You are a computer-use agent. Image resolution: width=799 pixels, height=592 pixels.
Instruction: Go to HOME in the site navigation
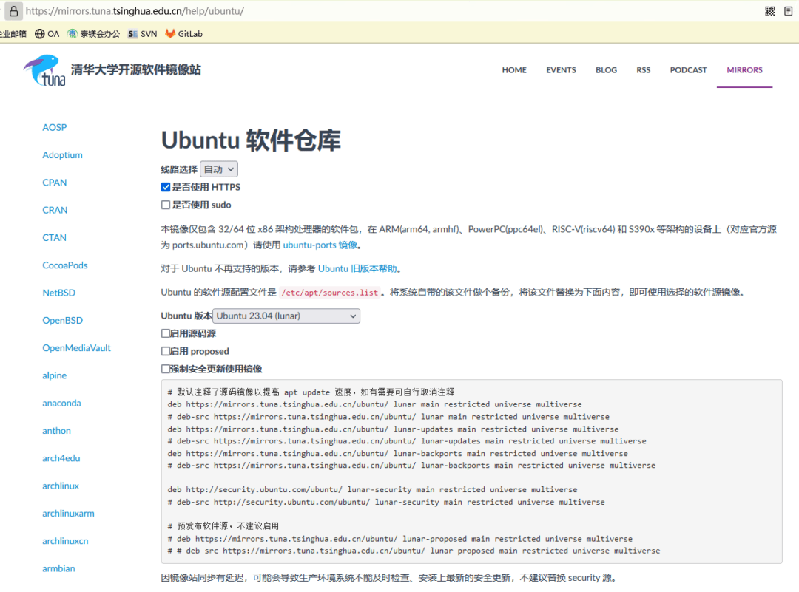pyautogui.click(x=514, y=69)
